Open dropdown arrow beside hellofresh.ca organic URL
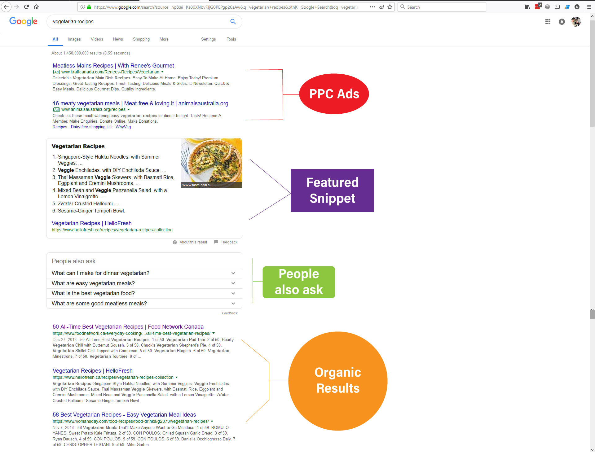Viewport: 595px width, 459px height. pyautogui.click(x=177, y=377)
